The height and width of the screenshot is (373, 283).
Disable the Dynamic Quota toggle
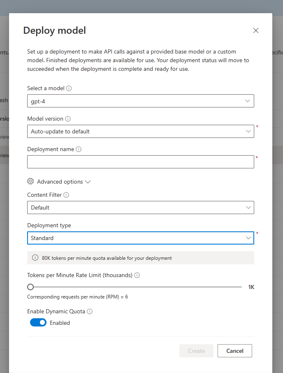[38, 322]
